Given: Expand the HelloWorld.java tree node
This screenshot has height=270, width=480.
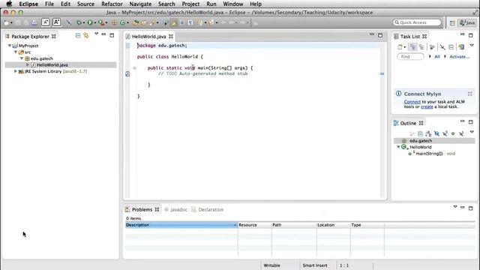Looking at the screenshot, I should [28, 65].
